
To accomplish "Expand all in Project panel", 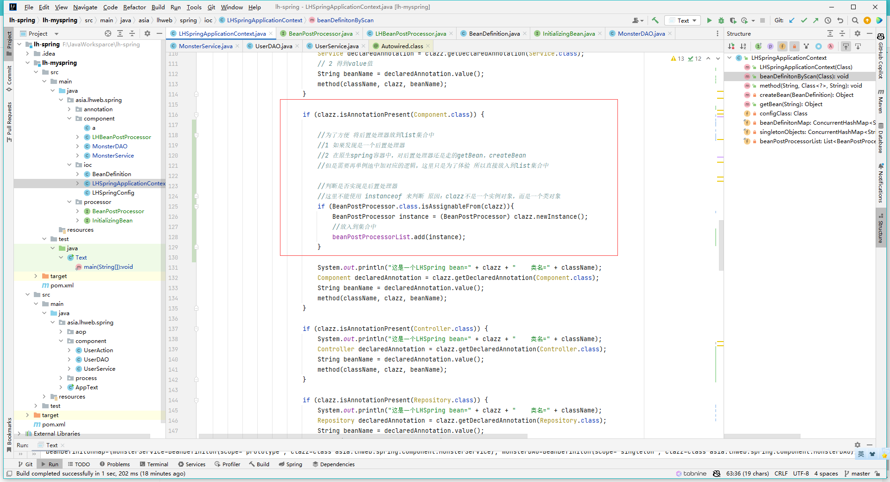I will 120,33.
